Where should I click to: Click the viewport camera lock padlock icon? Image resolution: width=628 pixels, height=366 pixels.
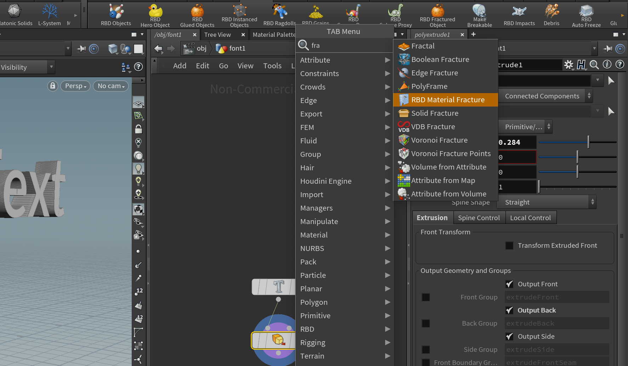pyautogui.click(x=52, y=86)
